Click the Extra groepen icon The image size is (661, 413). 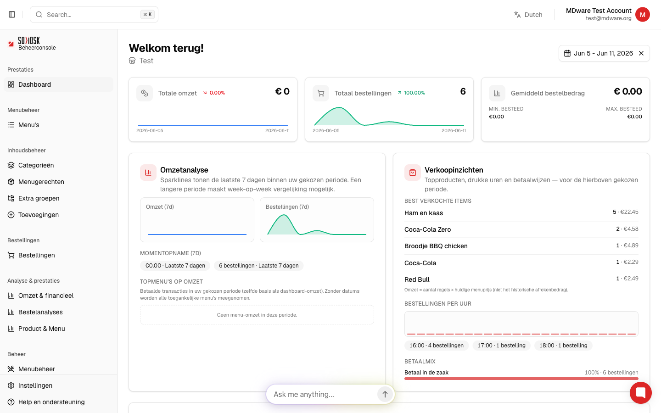pos(11,198)
